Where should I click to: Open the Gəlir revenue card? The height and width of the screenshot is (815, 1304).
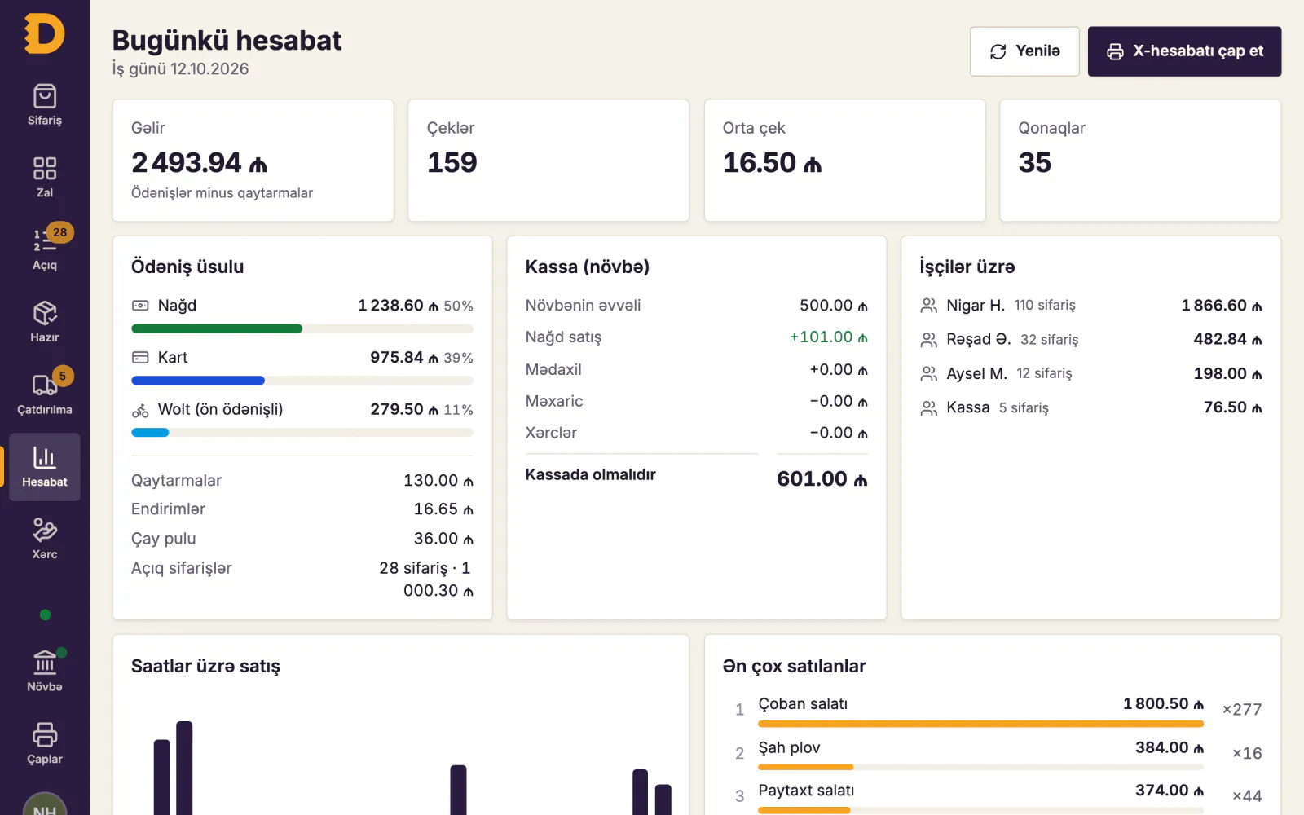point(253,161)
